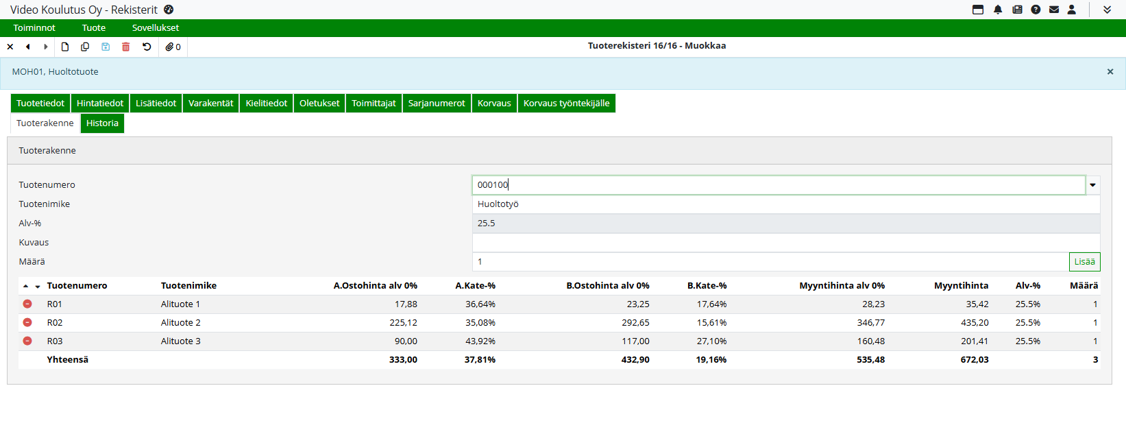
Task: Select the Historia sub-tab
Action: click(x=102, y=123)
